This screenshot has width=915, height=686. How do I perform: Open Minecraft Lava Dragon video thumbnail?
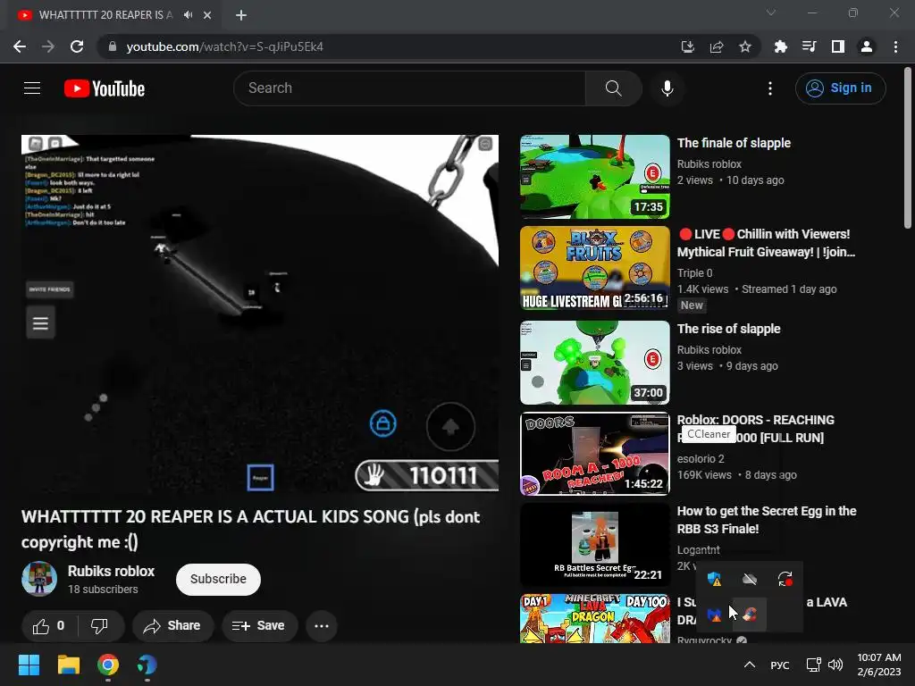594,618
